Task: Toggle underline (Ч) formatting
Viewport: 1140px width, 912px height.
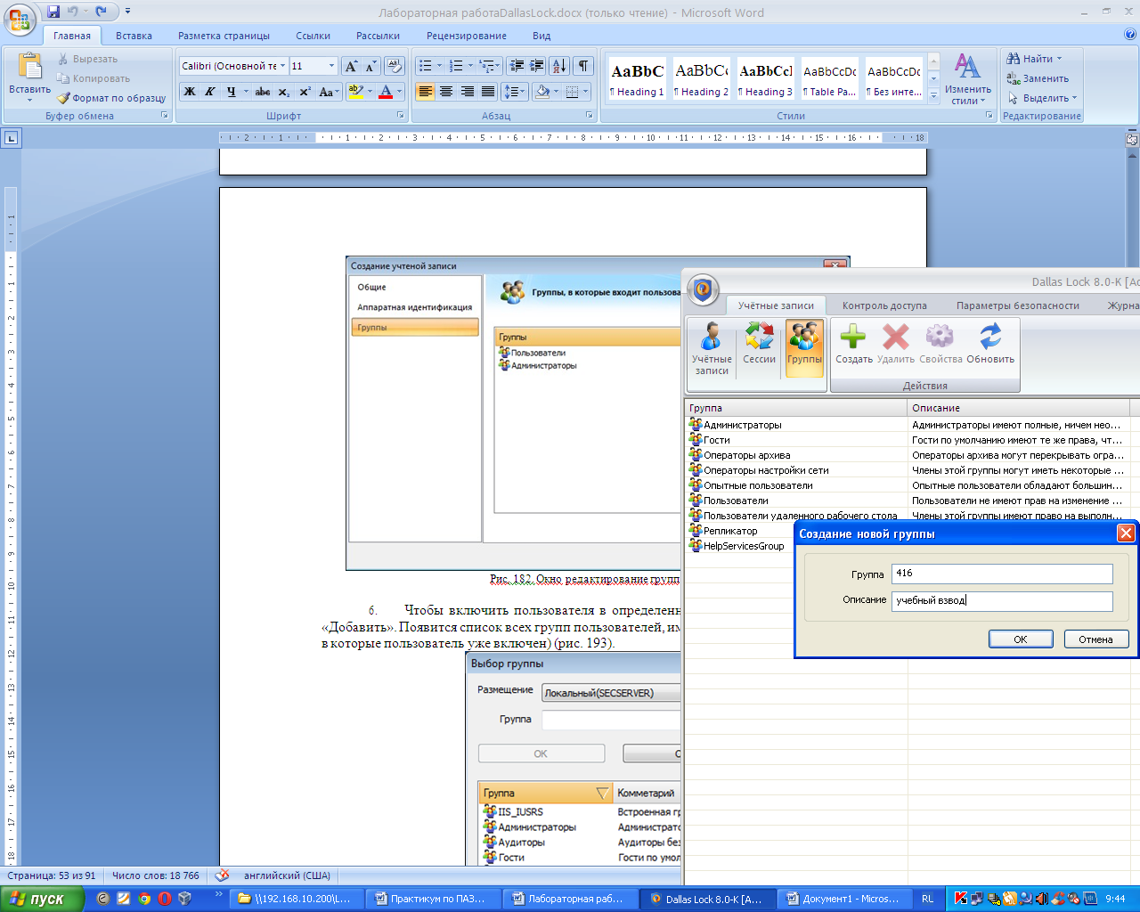Action: pyautogui.click(x=232, y=92)
